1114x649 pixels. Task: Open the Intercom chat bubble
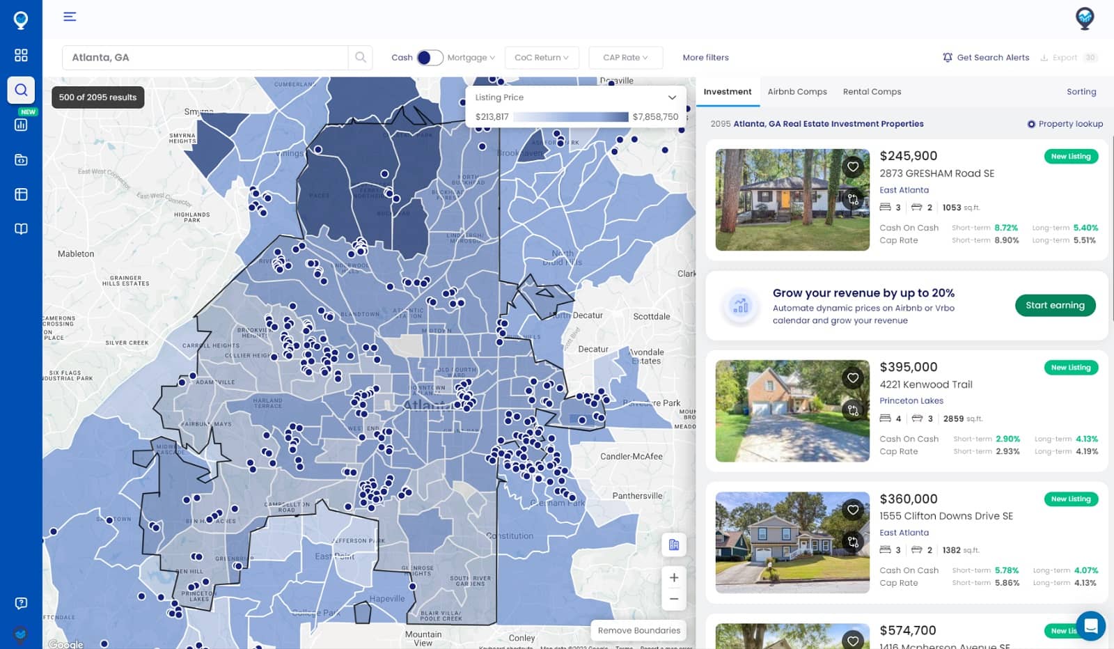1090,626
